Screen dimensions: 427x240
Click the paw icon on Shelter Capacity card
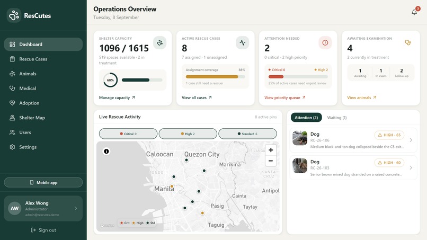(160, 43)
